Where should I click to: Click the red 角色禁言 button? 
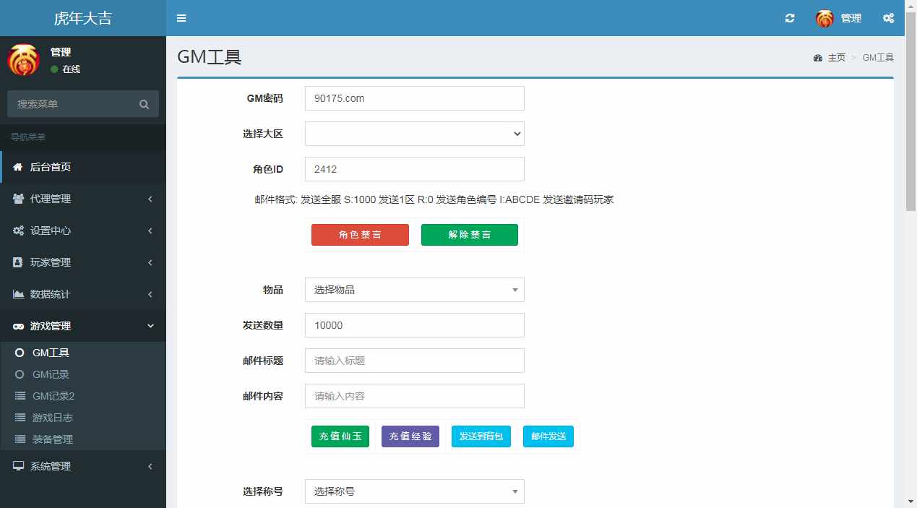click(360, 235)
